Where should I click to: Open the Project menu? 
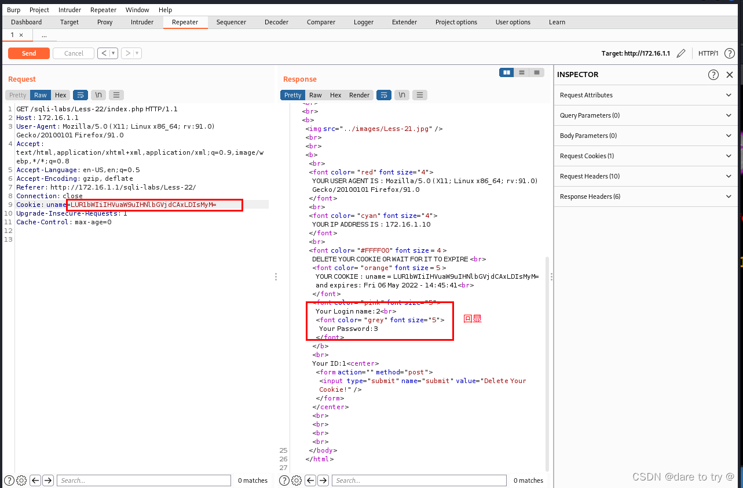(x=39, y=10)
